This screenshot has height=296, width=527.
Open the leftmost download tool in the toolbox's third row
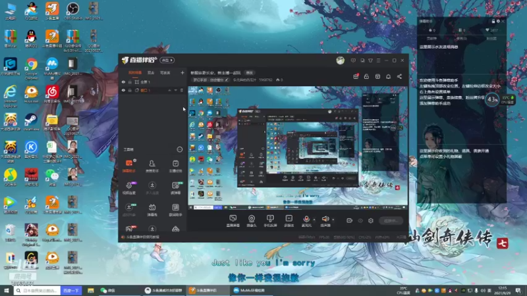(128, 210)
